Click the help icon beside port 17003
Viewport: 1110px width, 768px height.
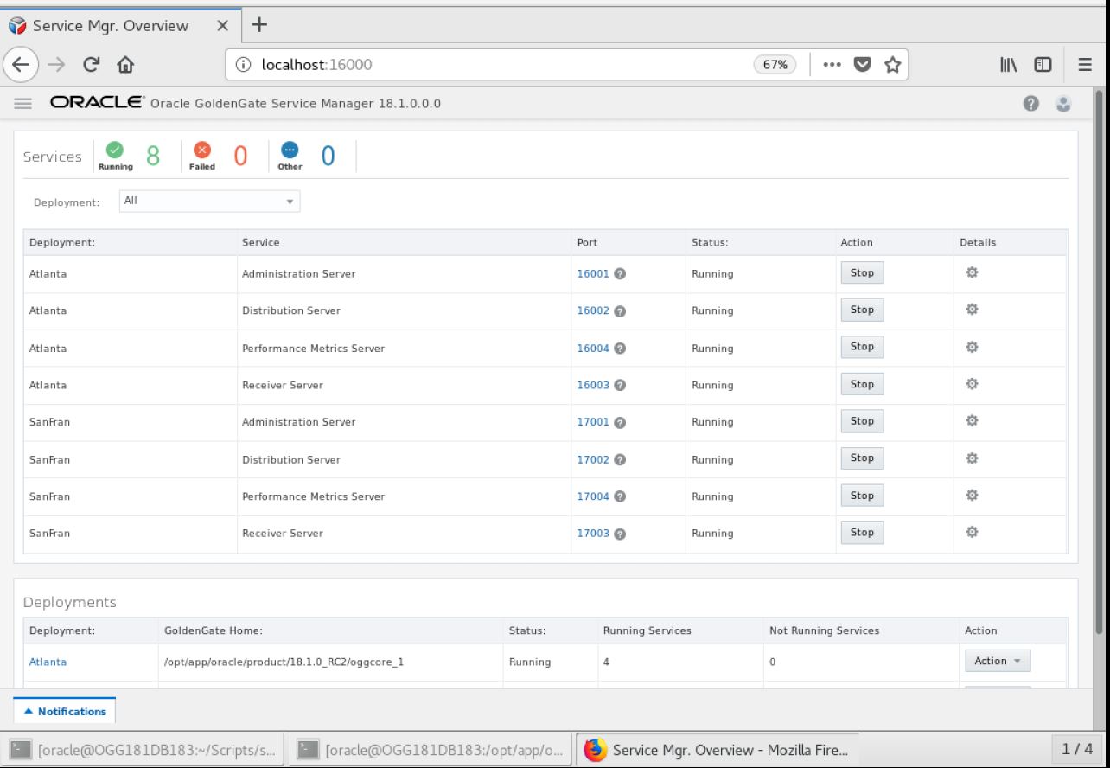point(620,534)
